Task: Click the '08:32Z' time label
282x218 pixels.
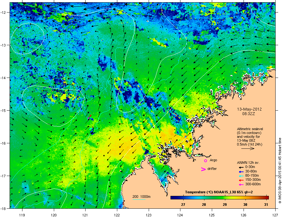Action: [x=249, y=114]
